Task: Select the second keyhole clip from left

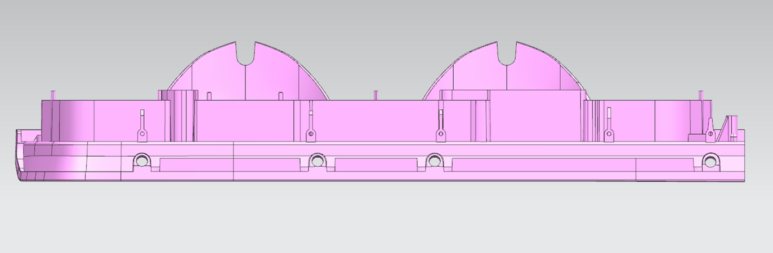Action: (309, 134)
